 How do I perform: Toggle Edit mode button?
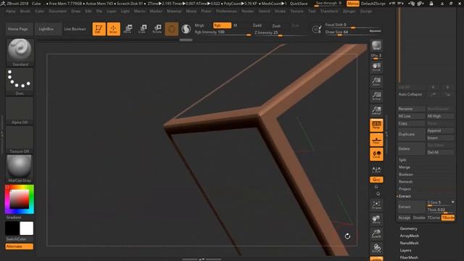99,29
